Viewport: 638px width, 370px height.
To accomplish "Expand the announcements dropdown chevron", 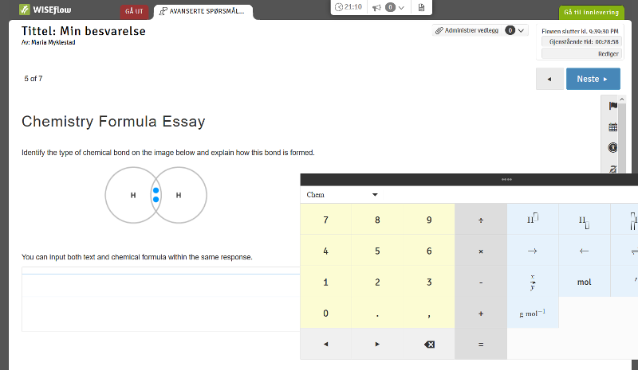I will tap(401, 7).
